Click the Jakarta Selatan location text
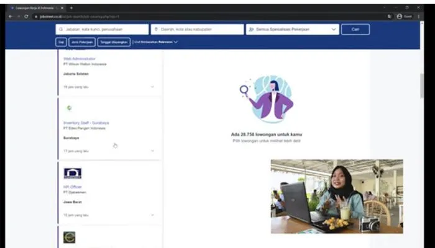435x248 pixels. tap(76, 74)
